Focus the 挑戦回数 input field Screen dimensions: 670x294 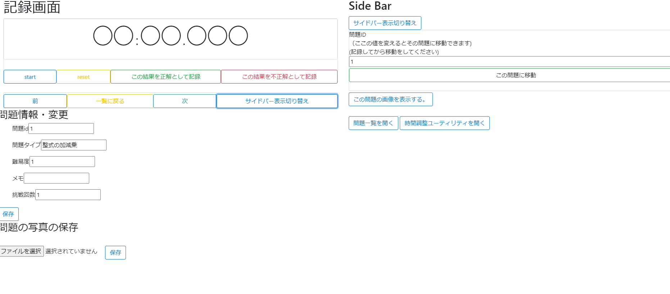click(68, 195)
